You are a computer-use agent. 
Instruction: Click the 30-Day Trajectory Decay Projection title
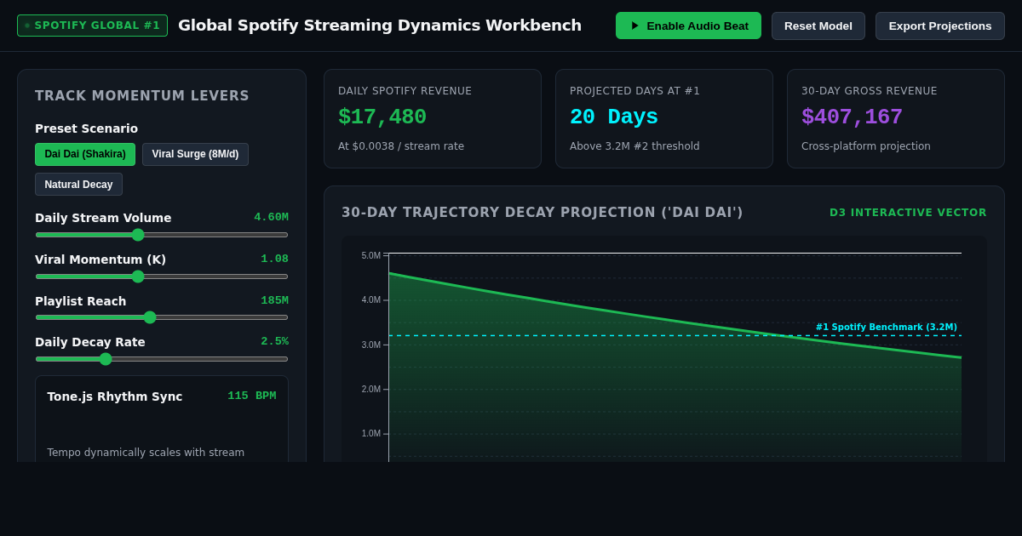[543, 213]
